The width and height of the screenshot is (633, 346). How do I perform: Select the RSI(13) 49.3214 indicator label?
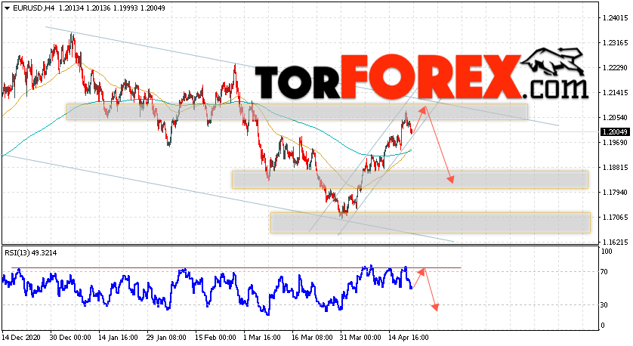(x=31, y=253)
